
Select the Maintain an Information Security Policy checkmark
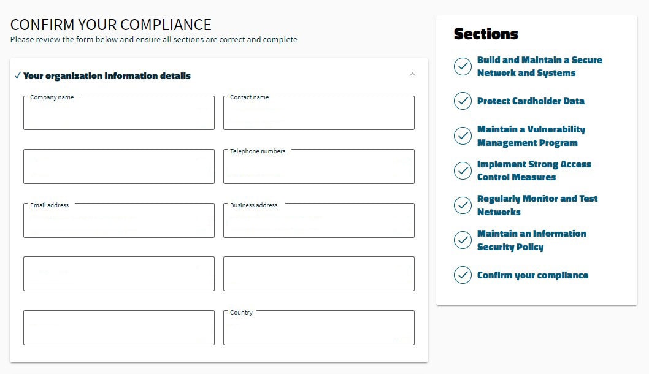click(x=463, y=240)
